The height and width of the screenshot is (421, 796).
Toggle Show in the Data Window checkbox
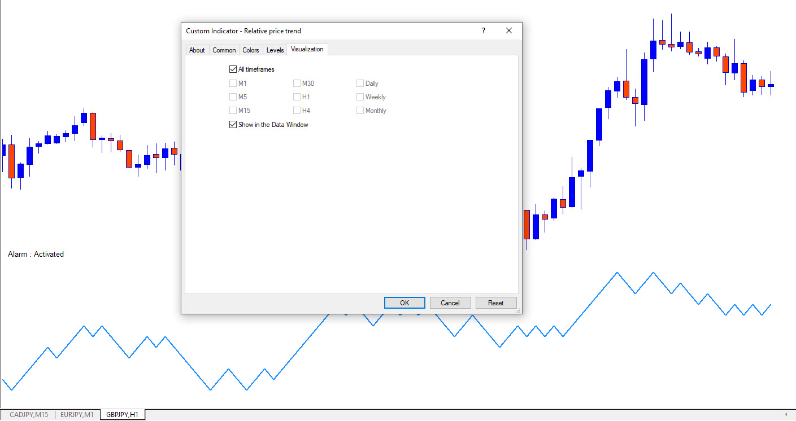pos(233,125)
